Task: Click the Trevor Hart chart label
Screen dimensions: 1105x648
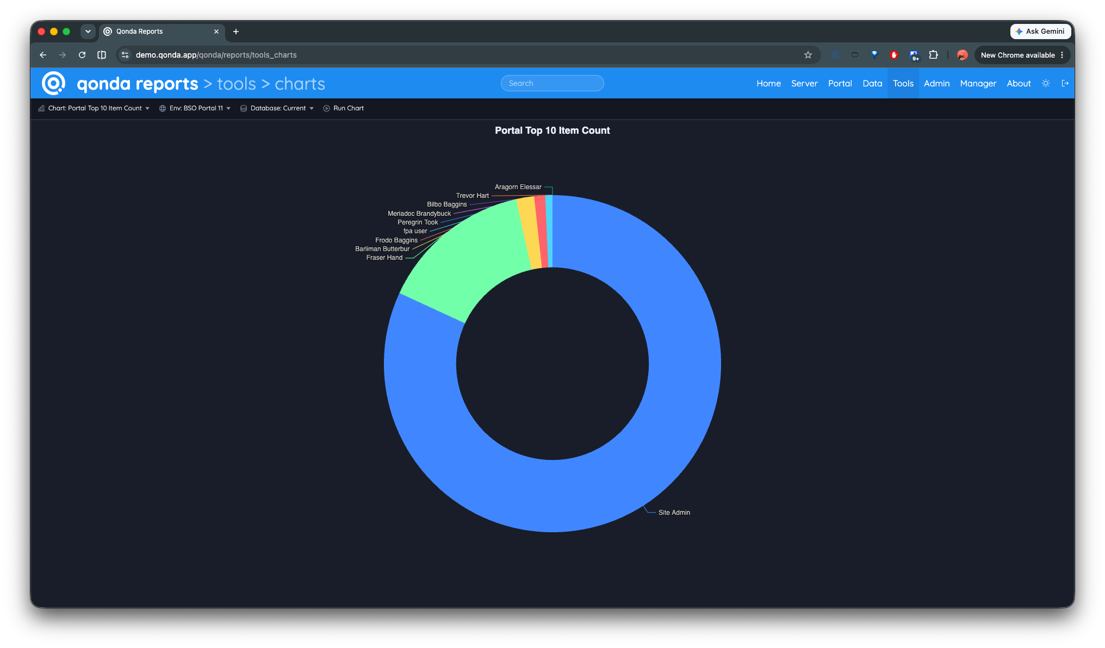Action: click(472, 196)
